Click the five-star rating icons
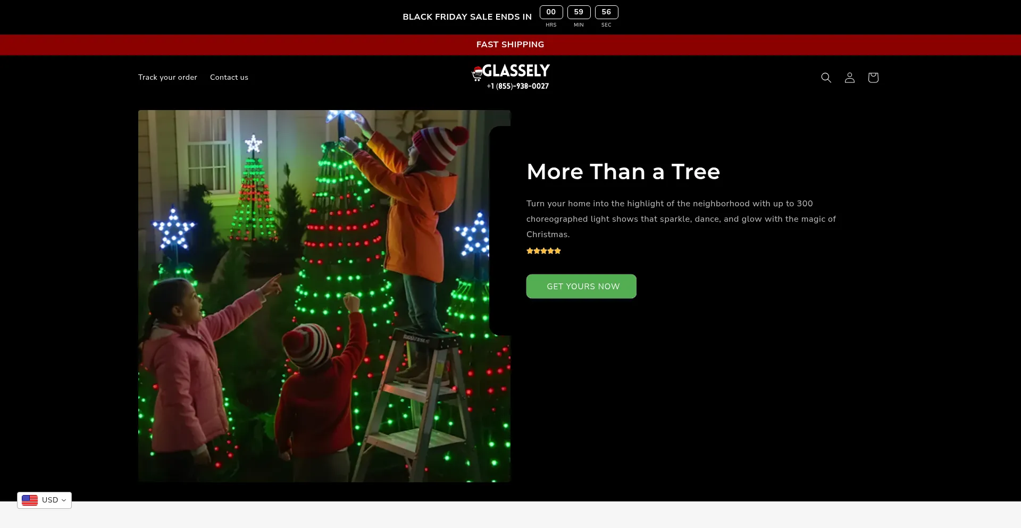Image resolution: width=1021 pixels, height=528 pixels. (x=543, y=251)
